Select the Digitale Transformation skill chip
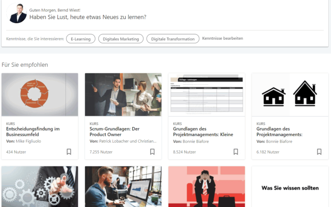331x207 pixels. click(173, 39)
